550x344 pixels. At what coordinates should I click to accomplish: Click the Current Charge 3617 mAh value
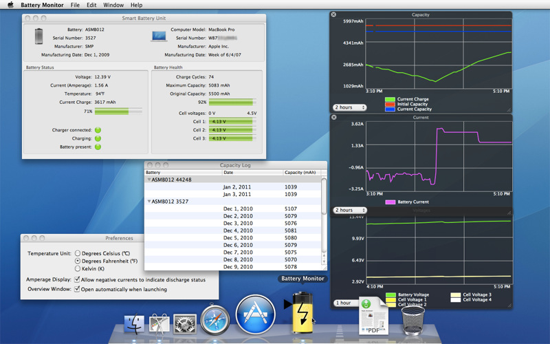point(105,102)
